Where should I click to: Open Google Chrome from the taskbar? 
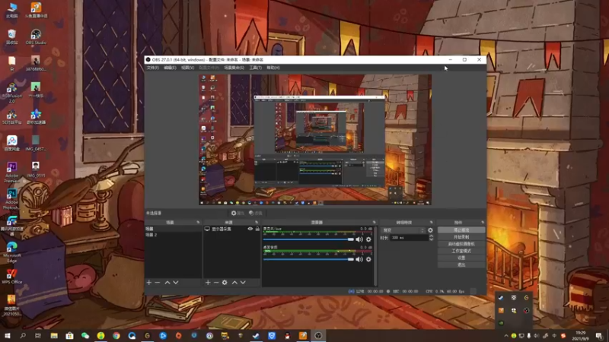[116, 335]
